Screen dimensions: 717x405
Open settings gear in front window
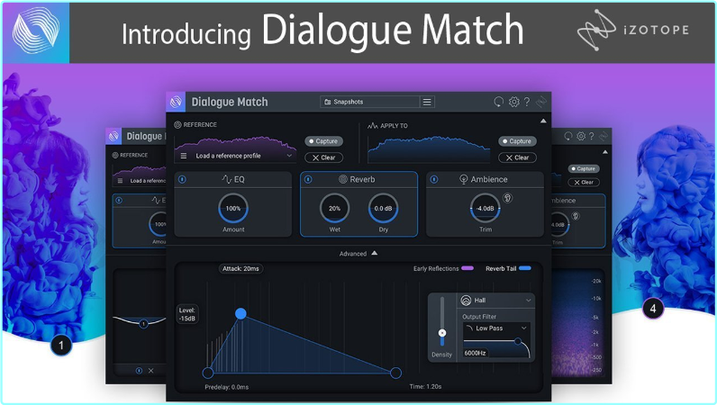pos(514,102)
